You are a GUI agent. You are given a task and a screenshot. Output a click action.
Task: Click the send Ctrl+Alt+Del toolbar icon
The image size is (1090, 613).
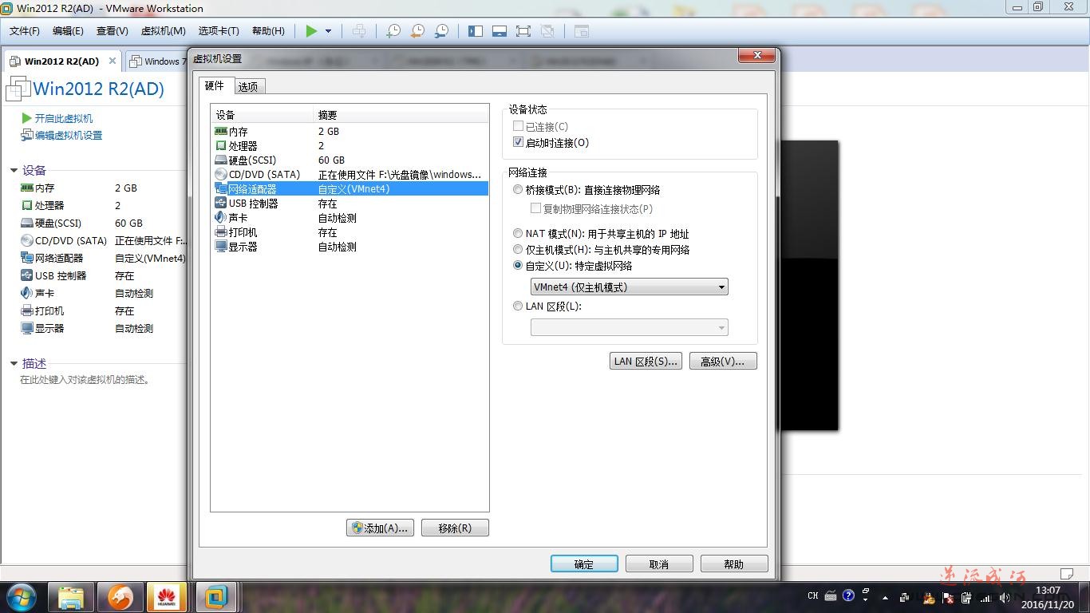tap(360, 31)
